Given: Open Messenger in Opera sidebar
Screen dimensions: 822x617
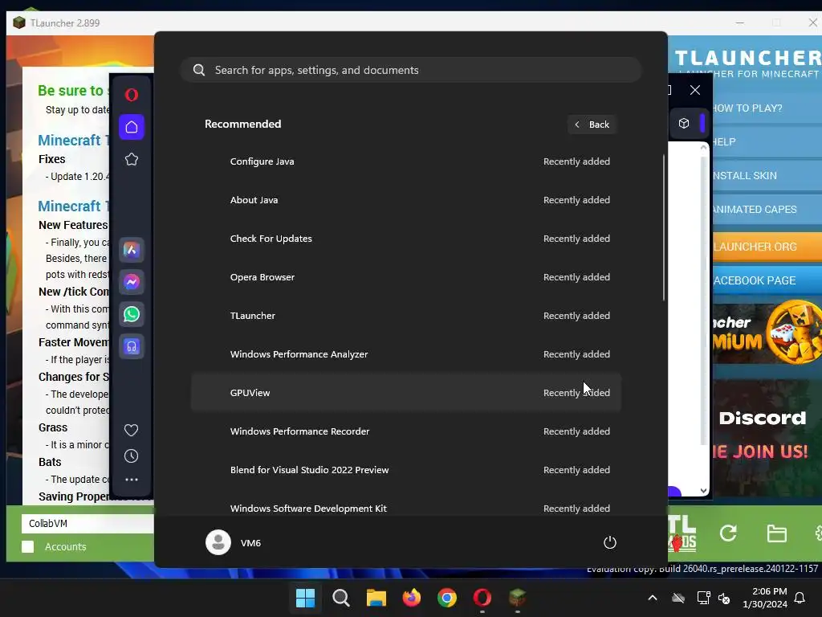Looking at the screenshot, I should [x=132, y=282].
